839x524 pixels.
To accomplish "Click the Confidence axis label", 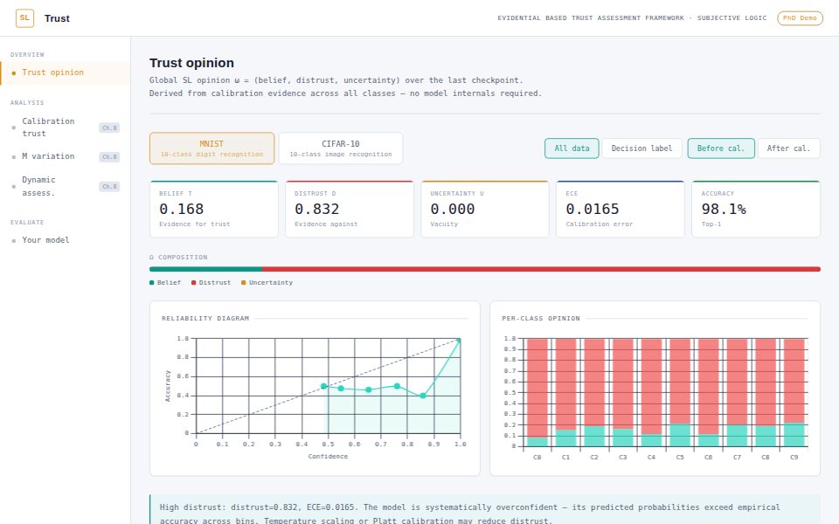I will click(x=328, y=457).
